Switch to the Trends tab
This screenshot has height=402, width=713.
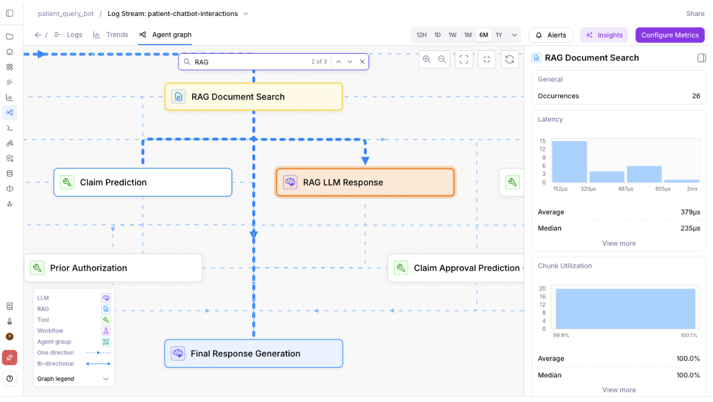pyautogui.click(x=110, y=35)
